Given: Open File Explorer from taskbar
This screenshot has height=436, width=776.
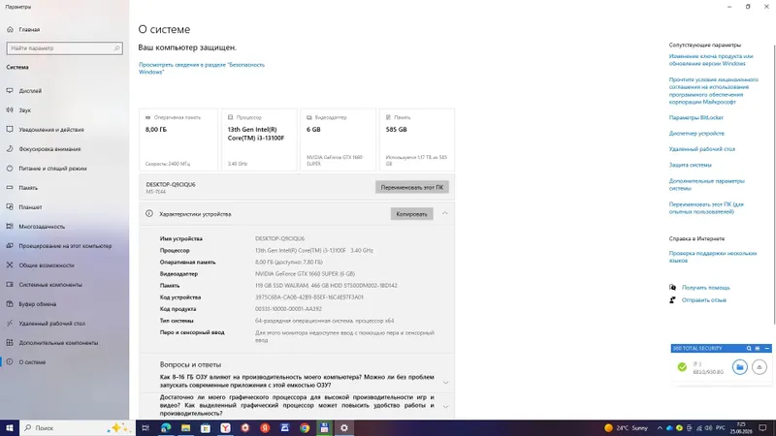Looking at the screenshot, I should click(185, 428).
